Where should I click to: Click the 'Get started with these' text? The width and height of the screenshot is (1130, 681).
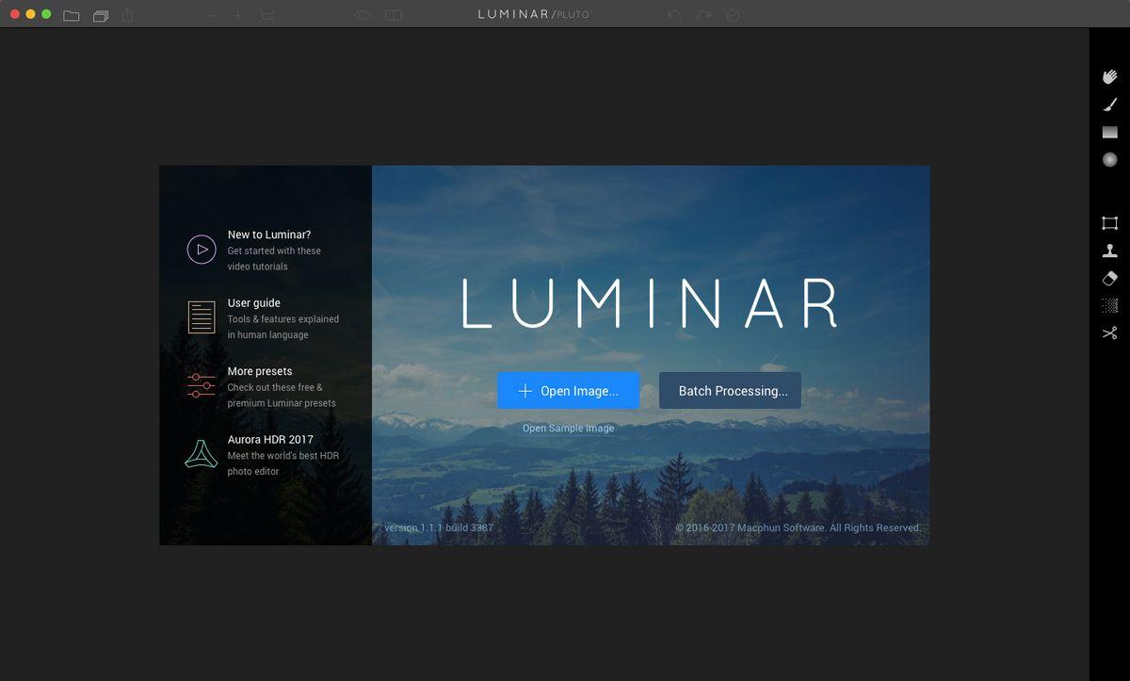pyautogui.click(x=274, y=251)
